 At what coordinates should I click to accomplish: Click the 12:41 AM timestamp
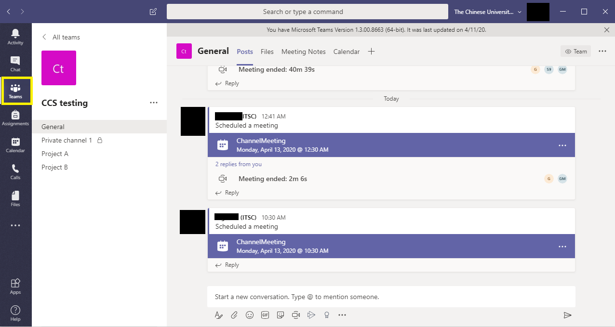click(x=274, y=117)
